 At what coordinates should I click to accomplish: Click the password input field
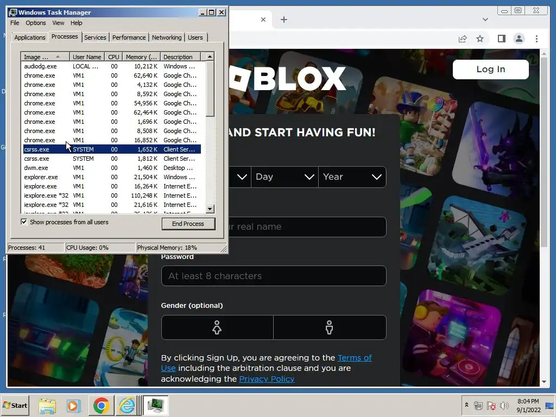pos(274,276)
